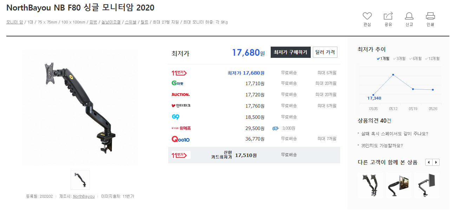Click the 17,760원 price on the 인터파크 row
Viewport: 461px width, 211px height.
tap(255, 105)
